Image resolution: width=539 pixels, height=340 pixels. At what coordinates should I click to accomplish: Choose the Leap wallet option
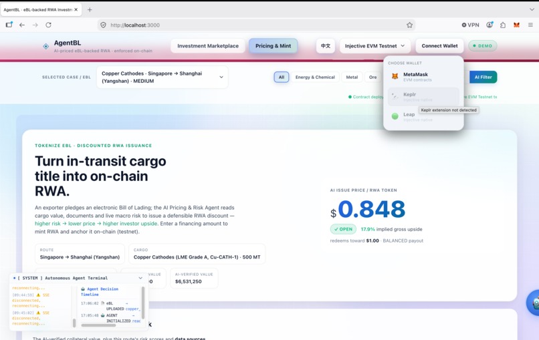tap(423, 116)
